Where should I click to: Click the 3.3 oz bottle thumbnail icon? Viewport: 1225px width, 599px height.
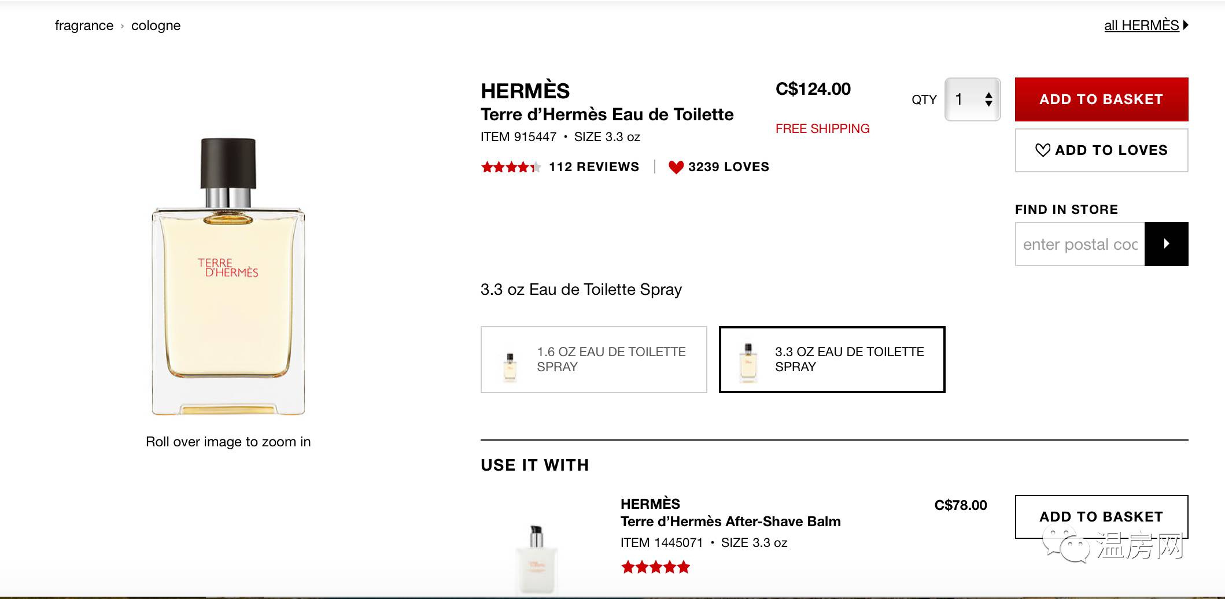point(748,362)
